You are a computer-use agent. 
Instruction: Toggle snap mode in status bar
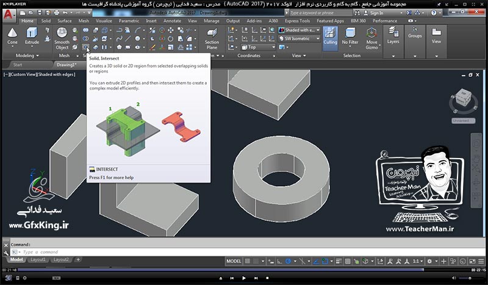(x=256, y=261)
